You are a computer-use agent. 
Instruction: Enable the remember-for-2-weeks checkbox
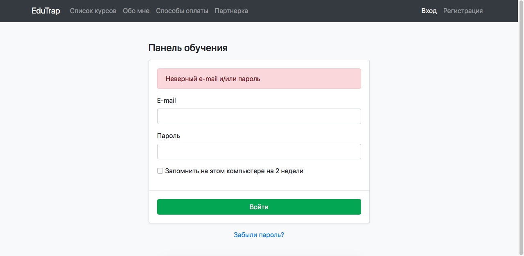pos(160,171)
